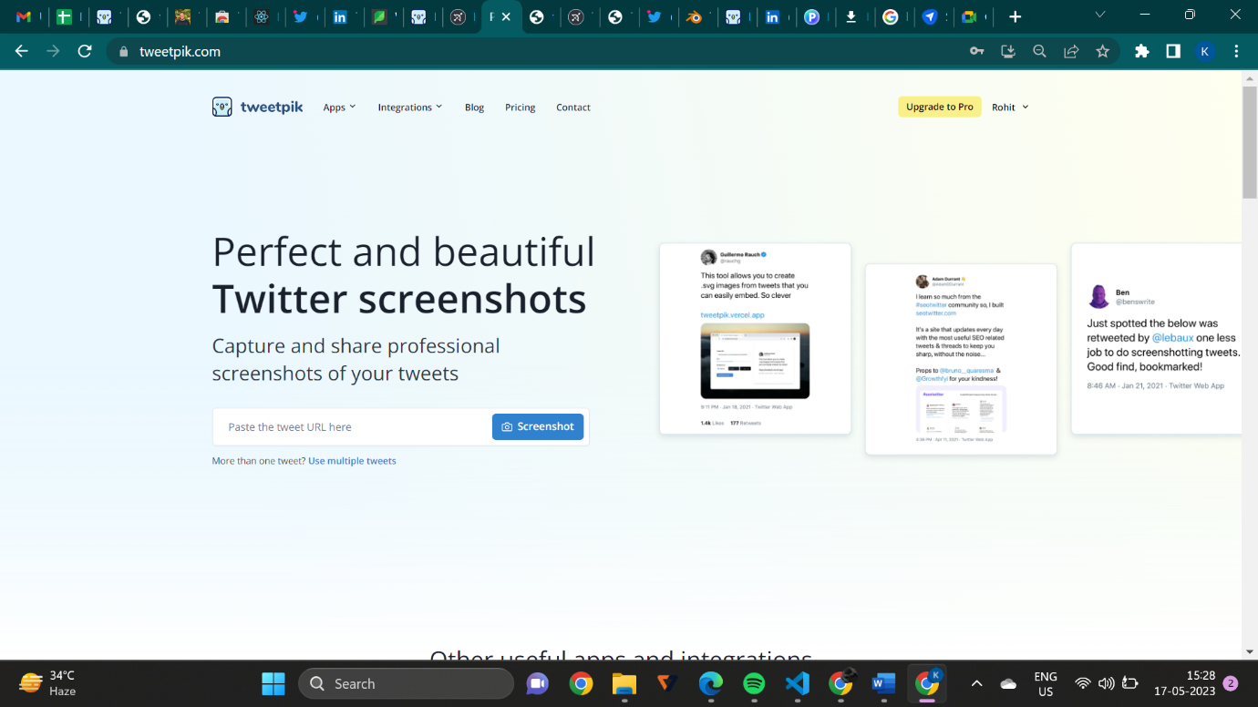Switch to the green plus icon tab
This screenshot has width=1258, height=707.
click(x=64, y=16)
